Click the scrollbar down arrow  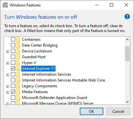point(128,102)
